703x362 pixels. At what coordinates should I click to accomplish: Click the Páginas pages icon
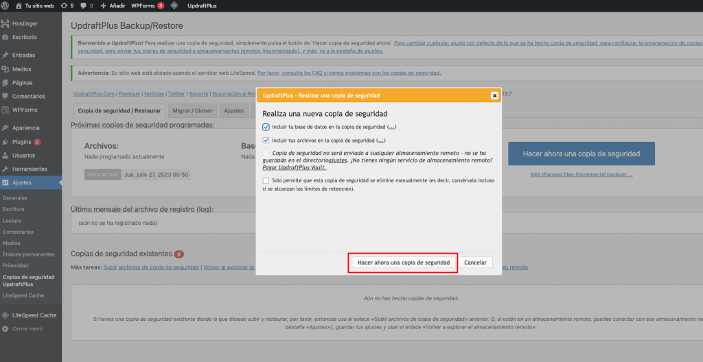[5, 82]
